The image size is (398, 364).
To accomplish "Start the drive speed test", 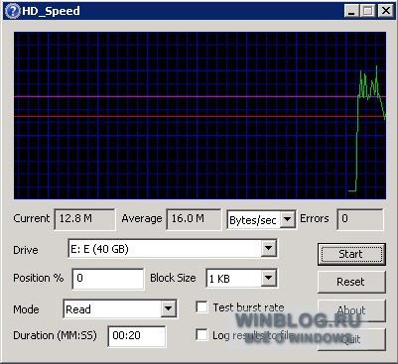I will pyautogui.click(x=351, y=254).
